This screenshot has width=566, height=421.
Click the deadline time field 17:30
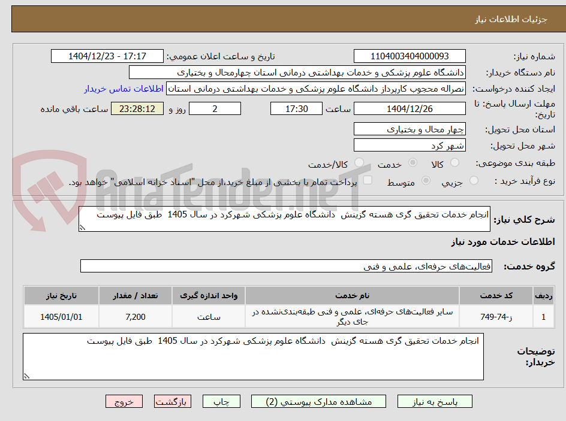[296, 108]
